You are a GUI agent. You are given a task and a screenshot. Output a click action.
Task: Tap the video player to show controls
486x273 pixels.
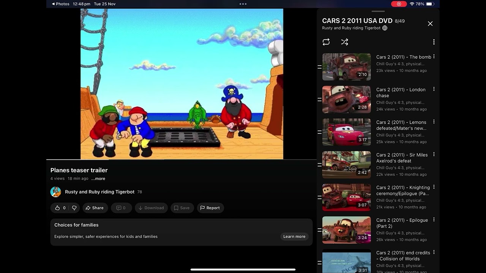(182, 84)
